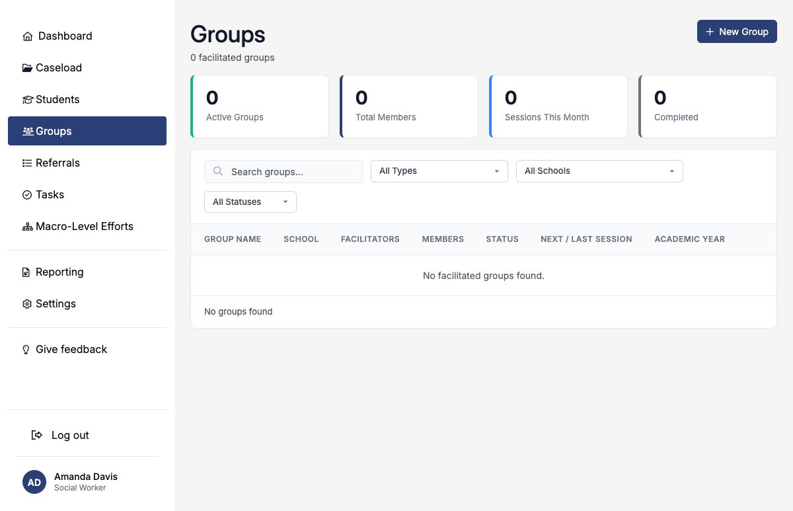This screenshot has height=511, width=793.
Task: Open the All Statuses dropdown
Action: click(250, 202)
